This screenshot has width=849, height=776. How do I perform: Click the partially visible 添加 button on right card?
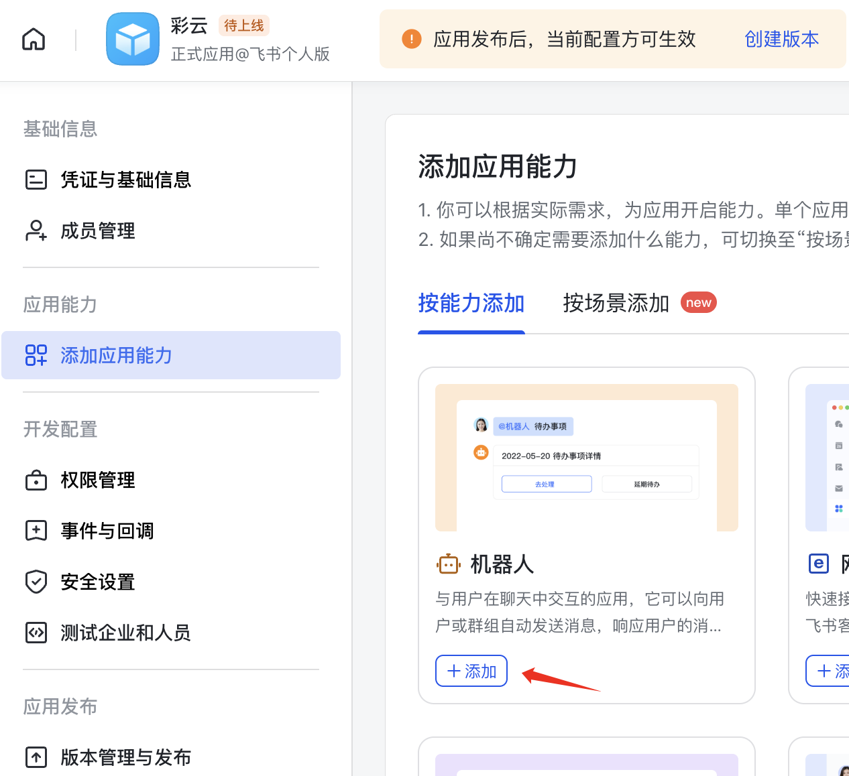pos(832,671)
